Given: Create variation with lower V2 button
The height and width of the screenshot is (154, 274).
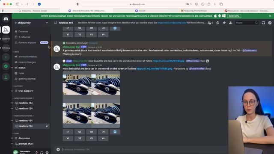Looking at the screenshot, I should (x=80, y=138).
